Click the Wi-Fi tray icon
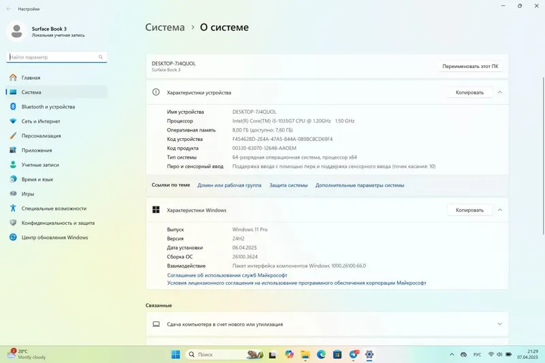Screen dimensions: 545x363 pos(490,354)
